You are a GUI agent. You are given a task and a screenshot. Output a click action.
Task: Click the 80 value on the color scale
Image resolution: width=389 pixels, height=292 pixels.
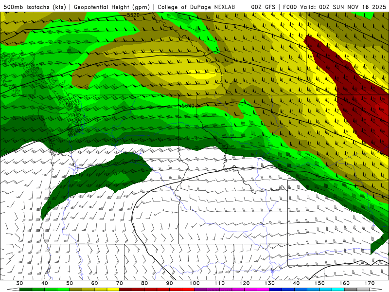144,283
